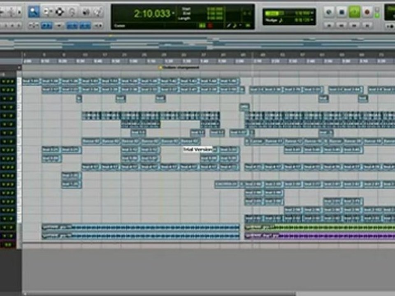The image size is (395, 296).
Task: Open the Nudge value dropdown arrow
Action: (312, 20)
